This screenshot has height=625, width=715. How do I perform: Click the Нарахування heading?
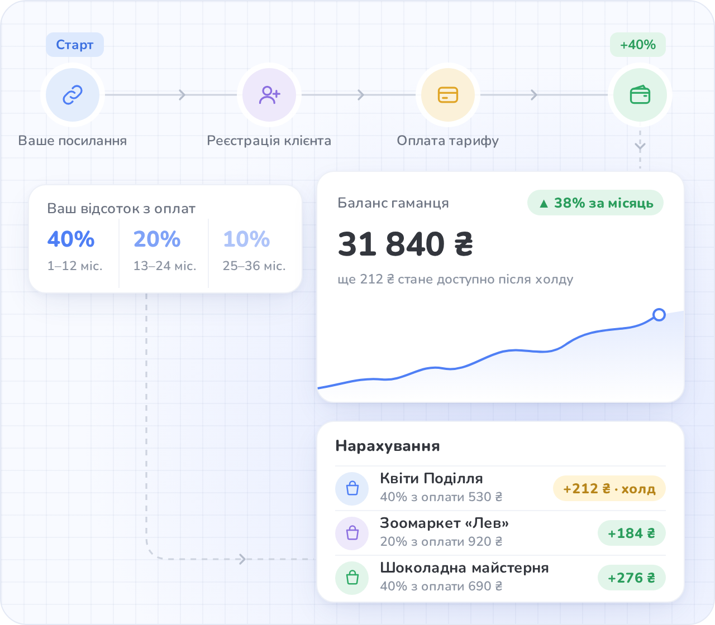(x=388, y=446)
